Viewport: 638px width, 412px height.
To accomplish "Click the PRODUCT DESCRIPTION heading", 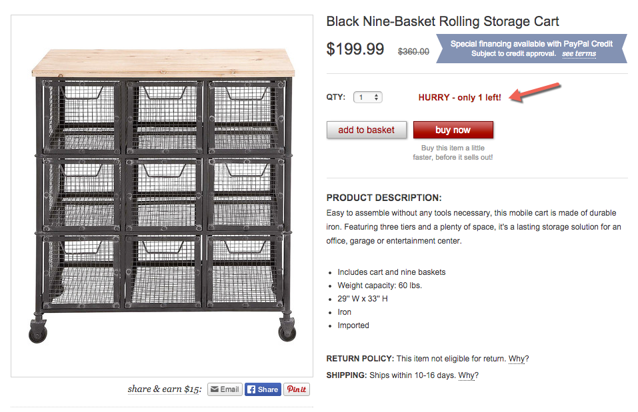I will click(x=384, y=198).
